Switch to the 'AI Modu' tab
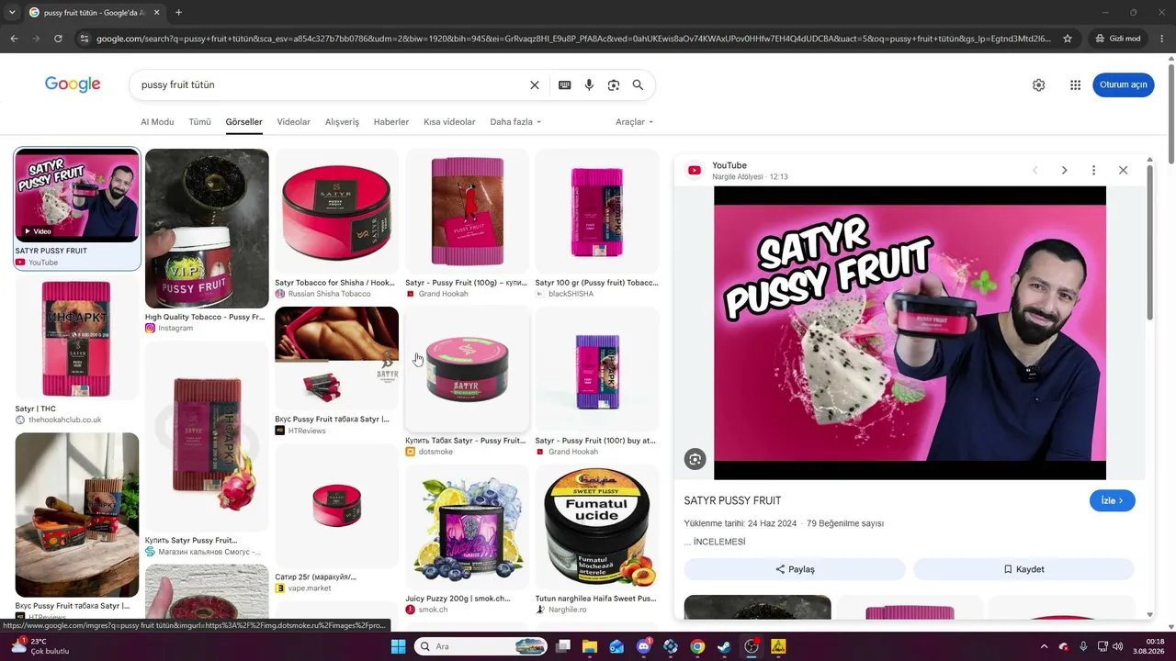1176x661 pixels. (x=157, y=122)
